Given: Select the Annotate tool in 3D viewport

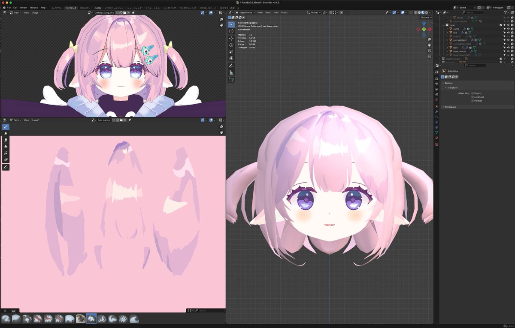Looking at the screenshot, I should tap(231, 66).
